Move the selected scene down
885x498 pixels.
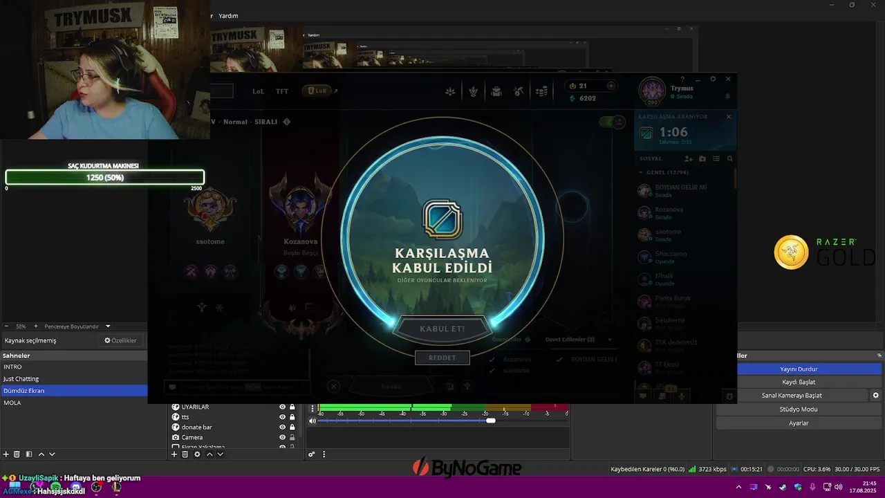click(x=52, y=454)
